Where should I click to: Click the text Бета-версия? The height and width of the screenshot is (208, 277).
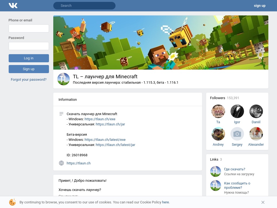point(77,134)
